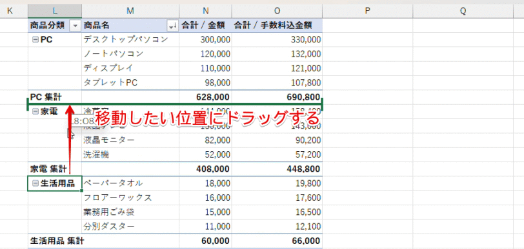
Task: Click the 132,000 amount cell
Action: coord(277,54)
